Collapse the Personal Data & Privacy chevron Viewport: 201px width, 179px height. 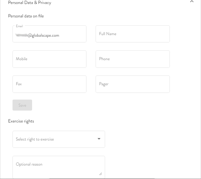point(192,2)
